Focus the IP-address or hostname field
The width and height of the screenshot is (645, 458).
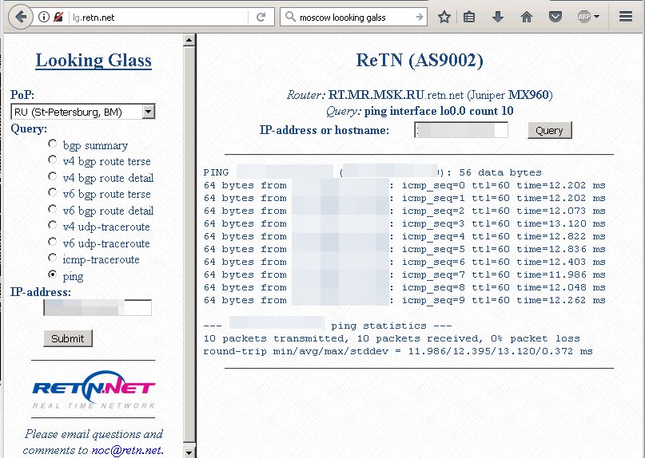[460, 130]
